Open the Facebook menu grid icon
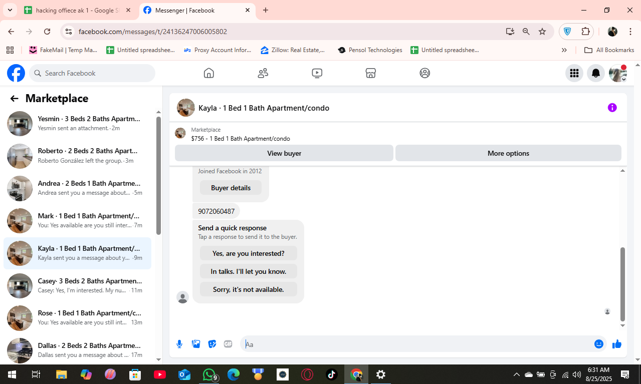Viewport: 641px width, 384px height. (574, 73)
